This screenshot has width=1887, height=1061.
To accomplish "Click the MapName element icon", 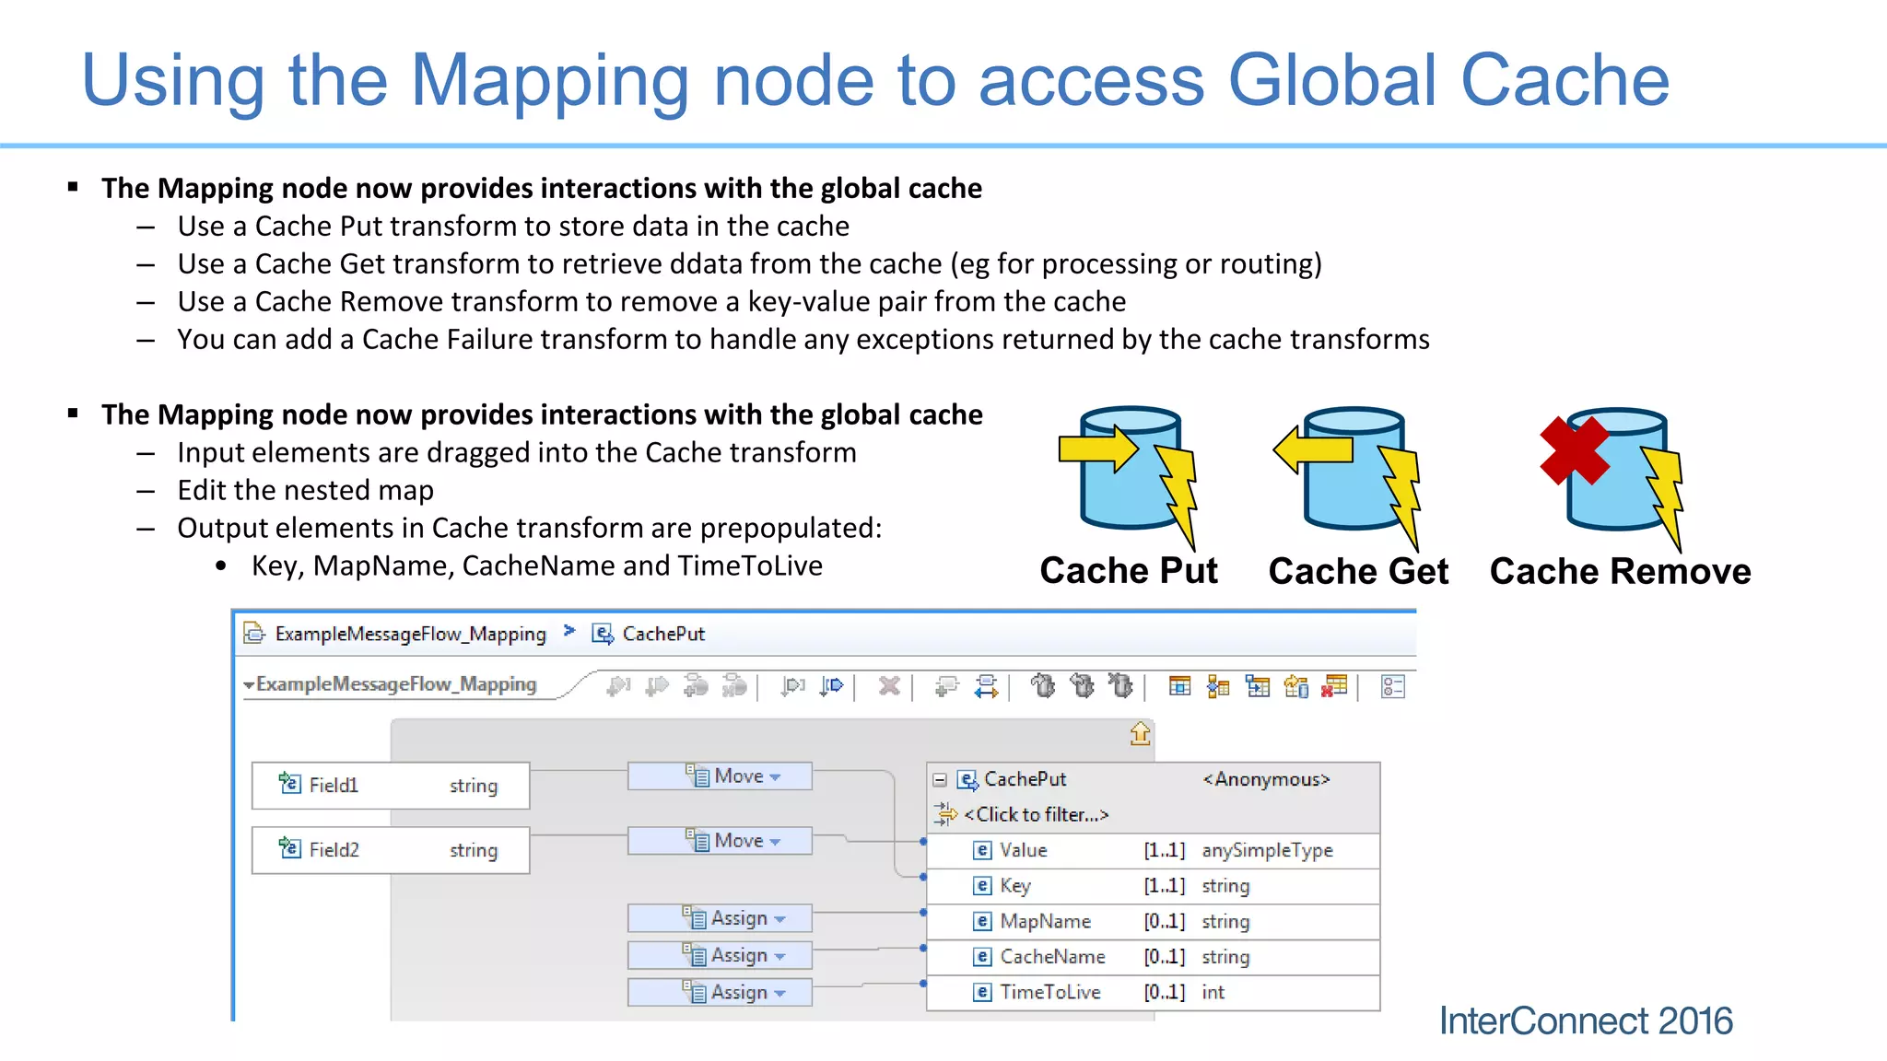I will pos(983,921).
